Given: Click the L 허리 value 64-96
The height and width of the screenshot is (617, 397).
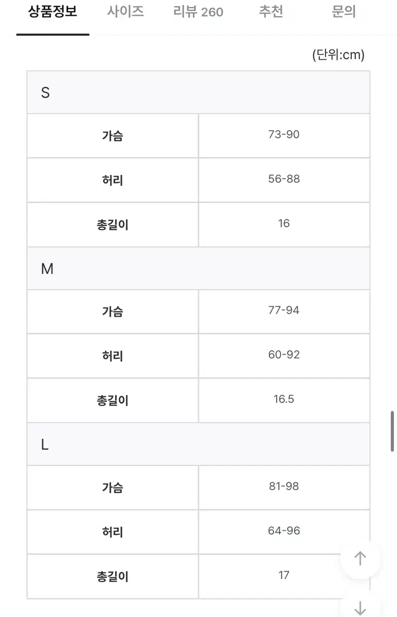Looking at the screenshot, I should click(x=284, y=531).
